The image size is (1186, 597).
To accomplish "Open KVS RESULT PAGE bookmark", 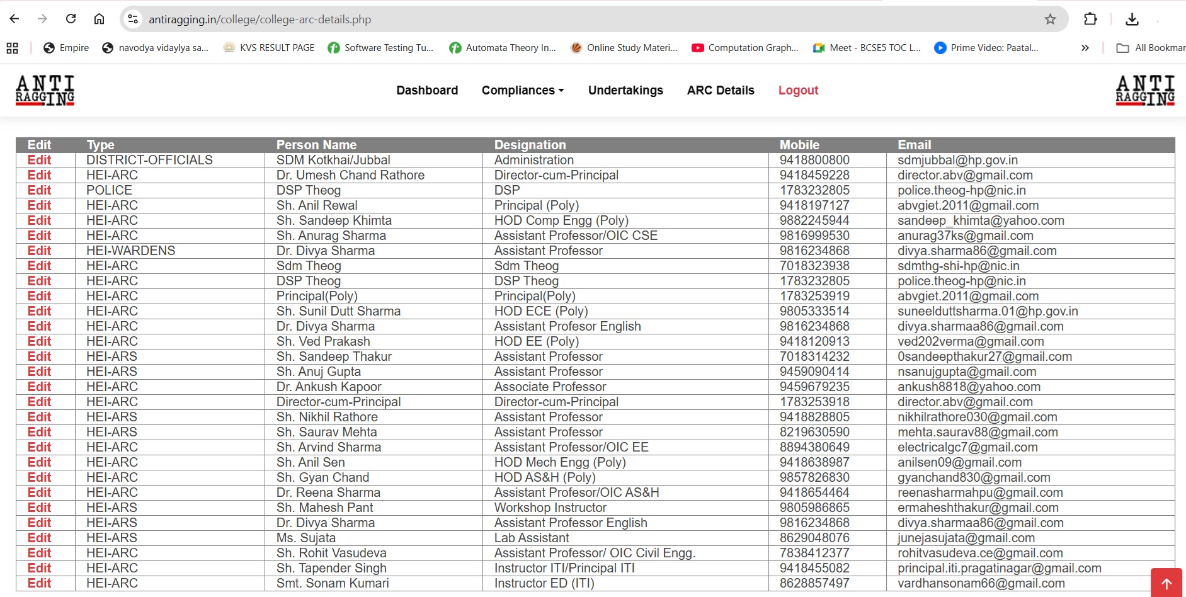I will point(269,48).
